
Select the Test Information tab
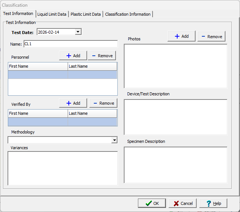18,14
